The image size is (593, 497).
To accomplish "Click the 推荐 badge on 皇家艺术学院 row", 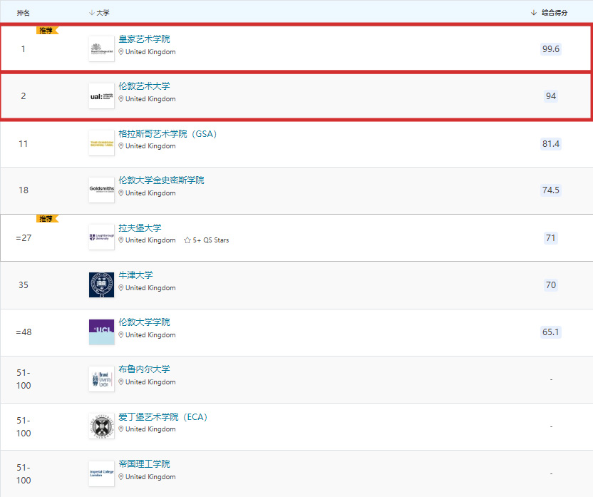I will 47,30.
